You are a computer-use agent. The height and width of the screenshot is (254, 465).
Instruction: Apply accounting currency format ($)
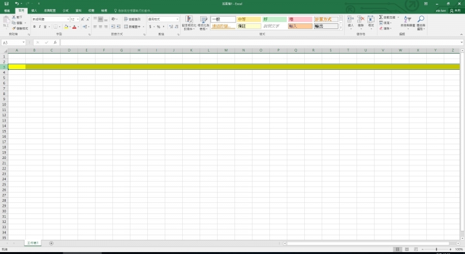tap(150, 26)
